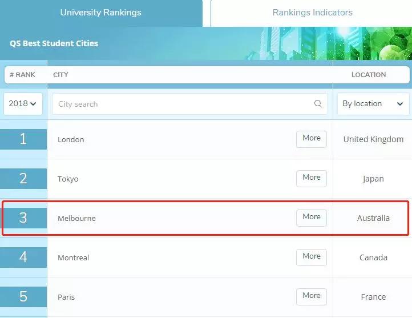Click the rank 4 badge

[x=23, y=257]
